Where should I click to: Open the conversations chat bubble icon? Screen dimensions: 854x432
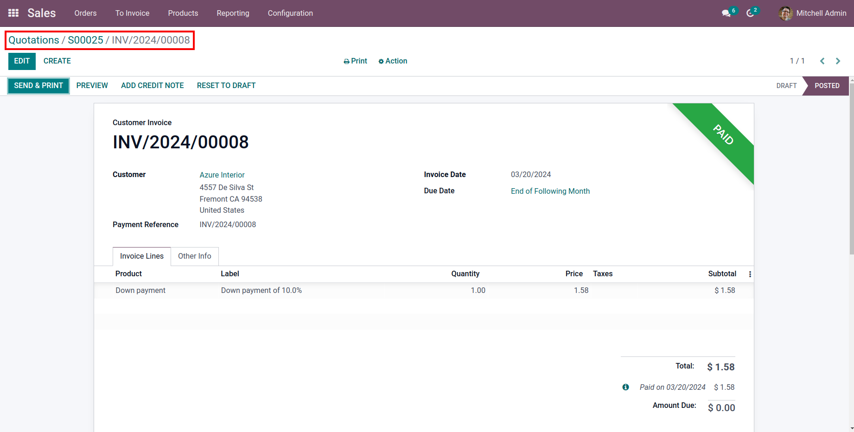pyautogui.click(x=726, y=13)
